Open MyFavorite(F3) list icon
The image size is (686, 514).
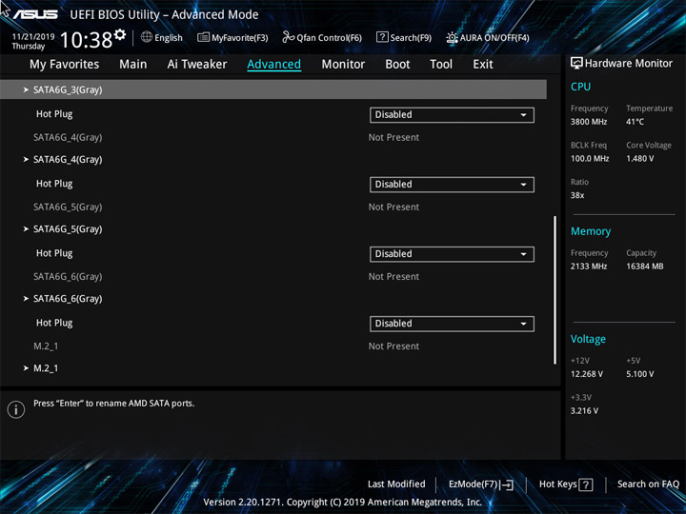pos(203,37)
